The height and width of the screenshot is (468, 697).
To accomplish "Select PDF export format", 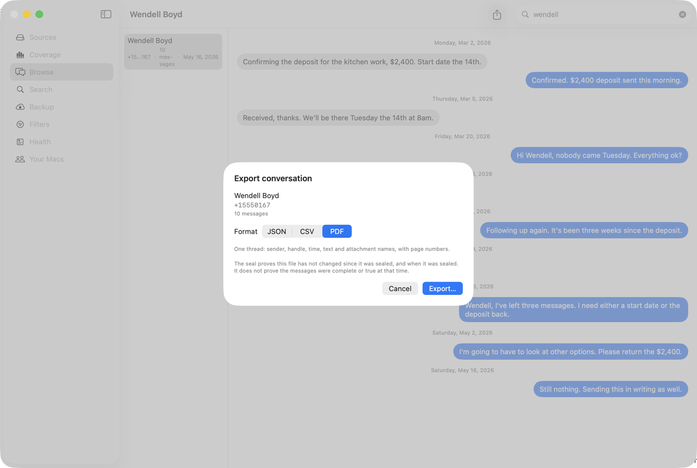I will click(337, 232).
